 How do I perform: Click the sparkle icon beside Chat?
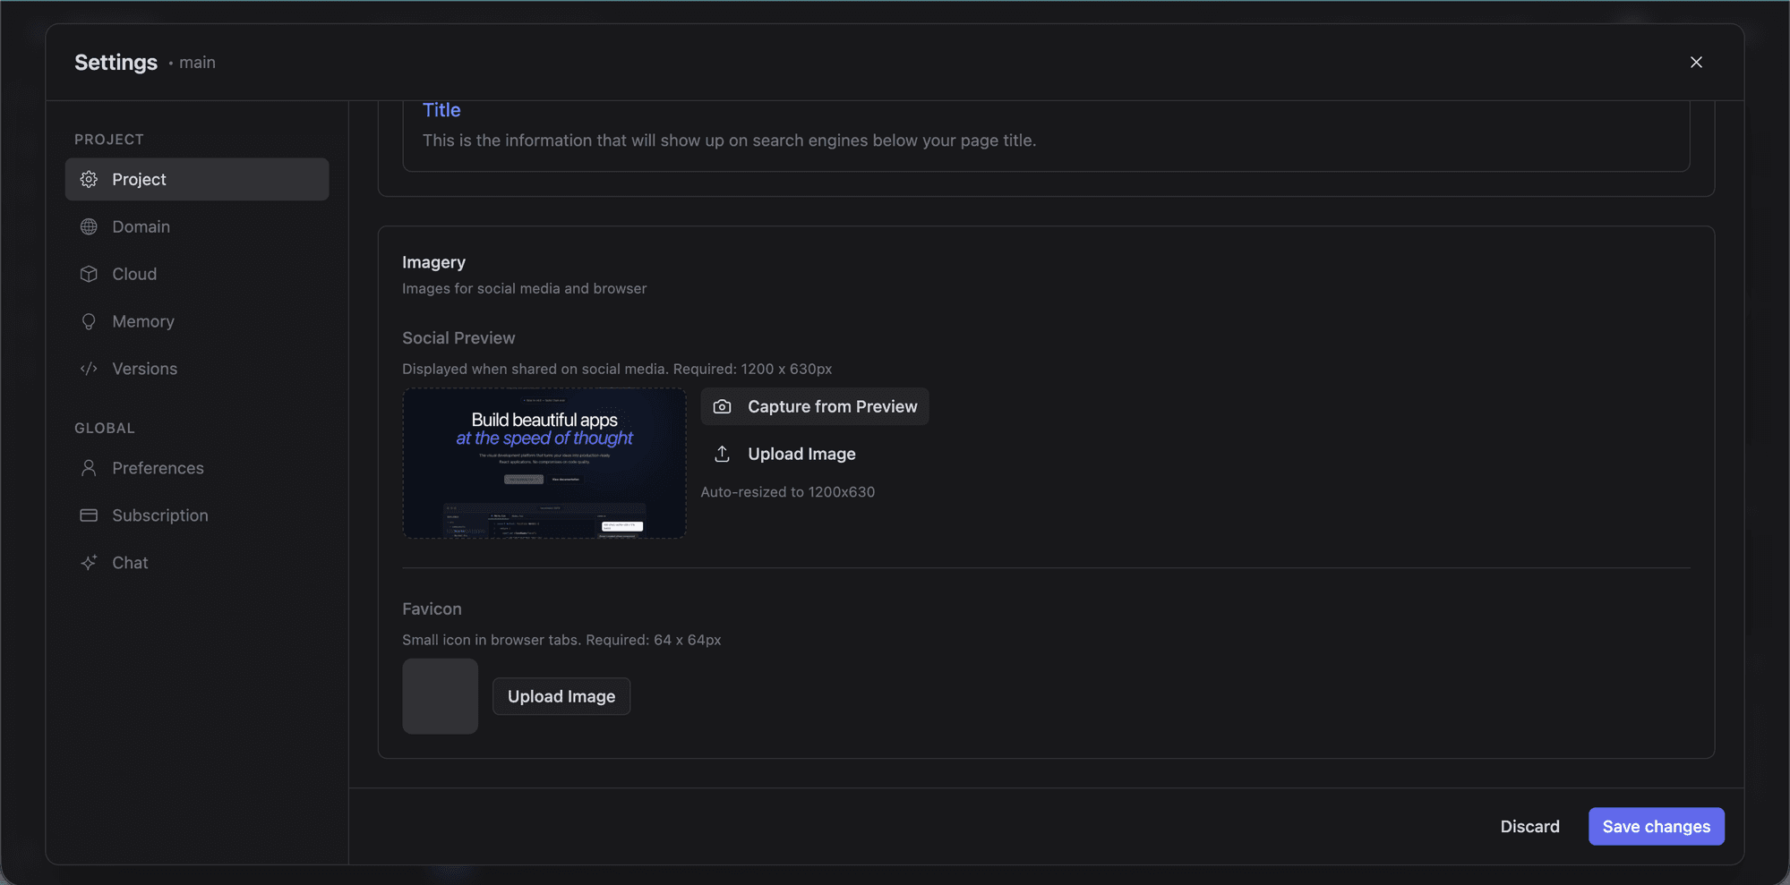89,563
